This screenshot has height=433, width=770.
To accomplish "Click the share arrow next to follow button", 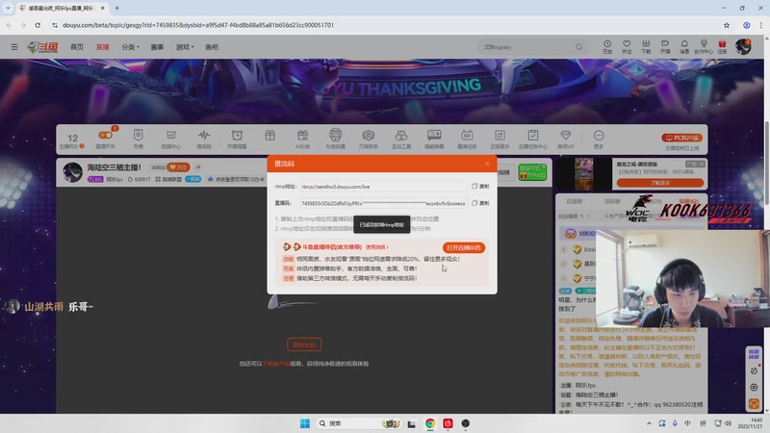I will (198, 167).
